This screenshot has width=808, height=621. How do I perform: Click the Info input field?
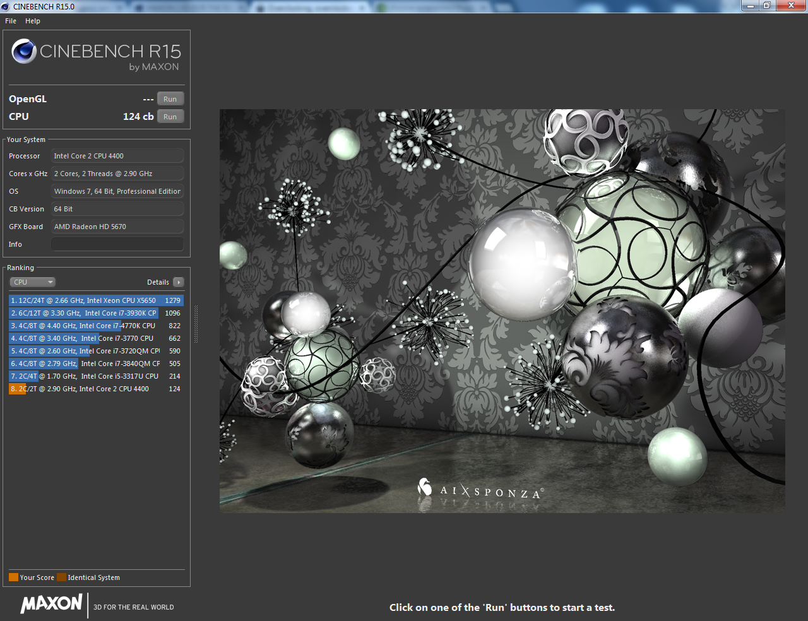(117, 244)
